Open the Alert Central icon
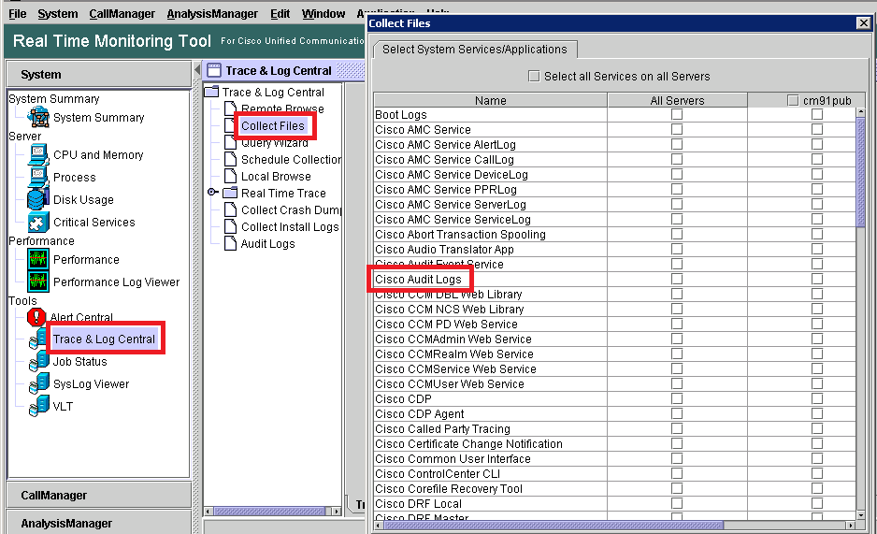The width and height of the screenshot is (877, 534). pos(36,317)
